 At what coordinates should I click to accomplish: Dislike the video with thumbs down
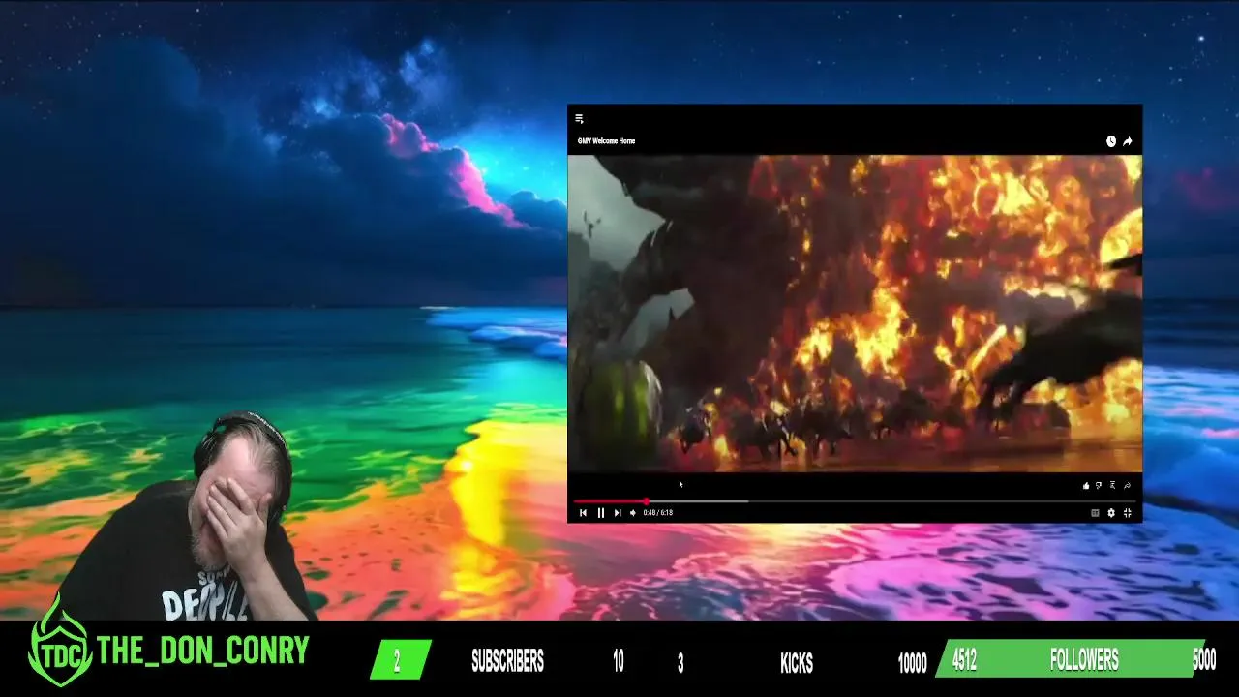click(x=1099, y=486)
